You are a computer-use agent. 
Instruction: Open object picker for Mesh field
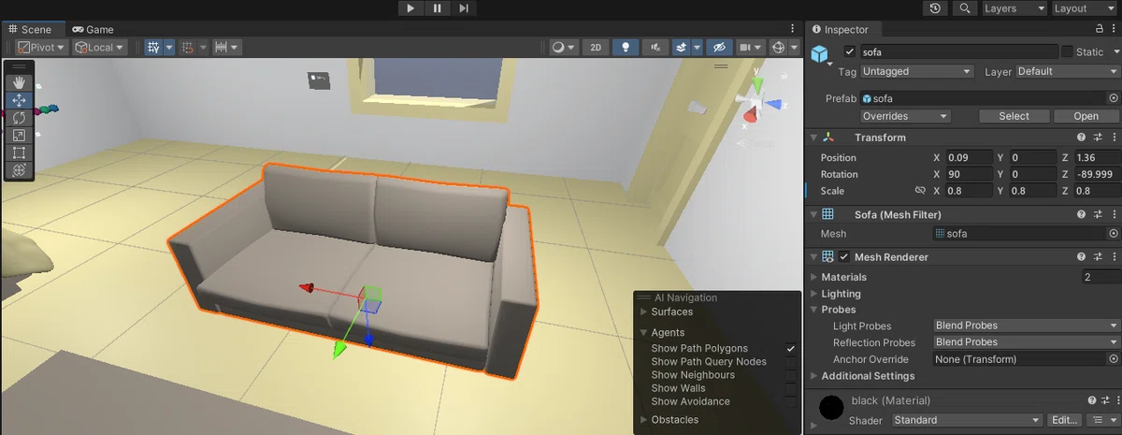pyautogui.click(x=1113, y=234)
